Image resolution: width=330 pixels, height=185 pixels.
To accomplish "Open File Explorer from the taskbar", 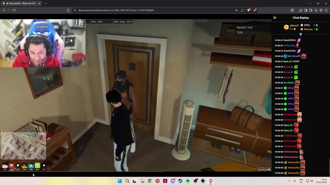I will (x=142, y=181).
